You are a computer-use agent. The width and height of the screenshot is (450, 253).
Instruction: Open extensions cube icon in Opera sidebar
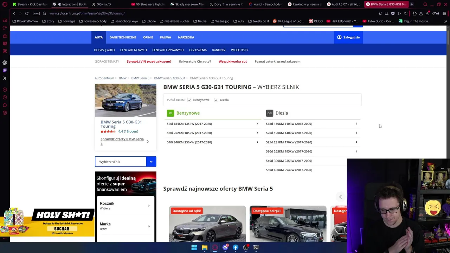coord(5,105)
